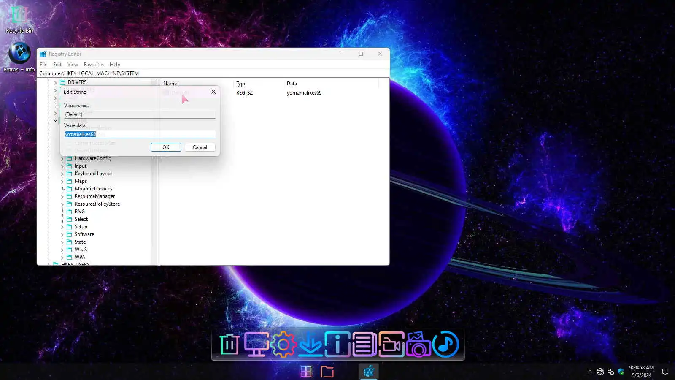Viewport: 675px width, 380px height.
Task: Select the Select key in the tree
Action: (81, 219)
